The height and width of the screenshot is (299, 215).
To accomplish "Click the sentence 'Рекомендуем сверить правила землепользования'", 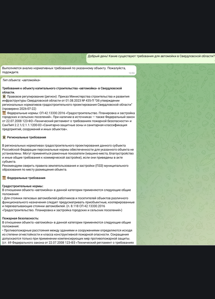I will click(x=65, y=168).
